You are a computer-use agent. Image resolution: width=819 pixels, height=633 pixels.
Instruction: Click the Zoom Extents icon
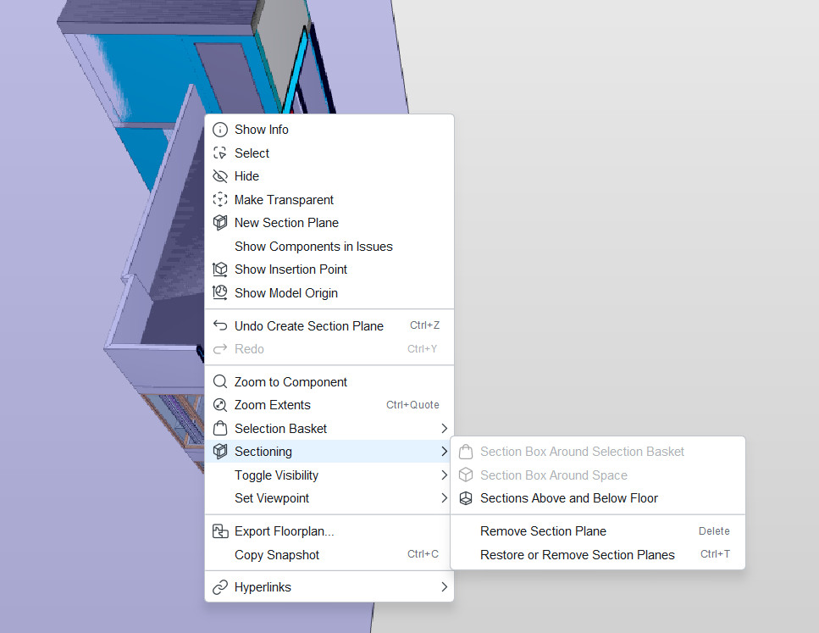coord(220,405)
